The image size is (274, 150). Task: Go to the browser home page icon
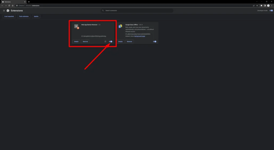tap(13, 5)
